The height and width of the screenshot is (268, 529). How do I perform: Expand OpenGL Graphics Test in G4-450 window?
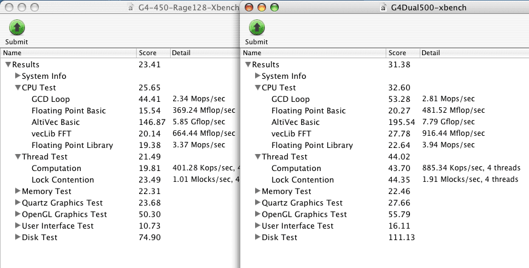pyautogui.click(x=18, y=214)
